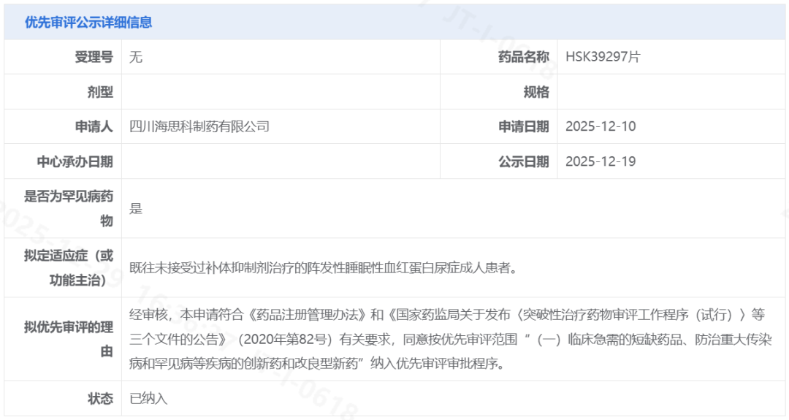Screen dimensions: 789x420
Task: Click the 申请日期 field label
Action: [524, 126]
